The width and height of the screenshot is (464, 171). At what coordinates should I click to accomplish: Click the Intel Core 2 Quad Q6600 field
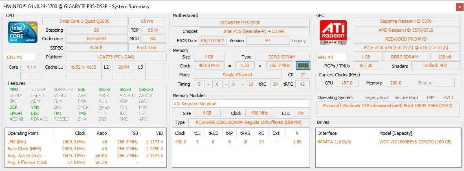[85, 21]
